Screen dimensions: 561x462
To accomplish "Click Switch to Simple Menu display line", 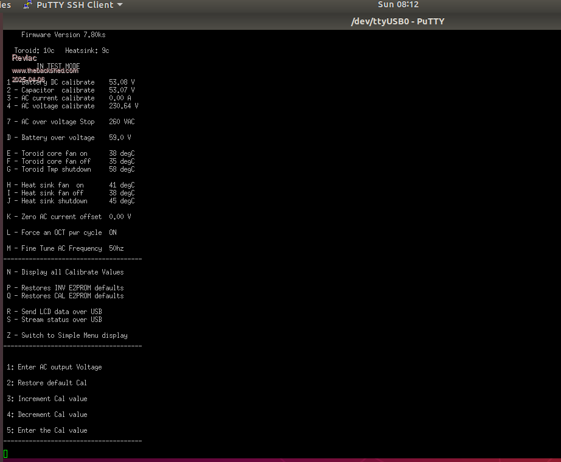I will pos(67,335).
